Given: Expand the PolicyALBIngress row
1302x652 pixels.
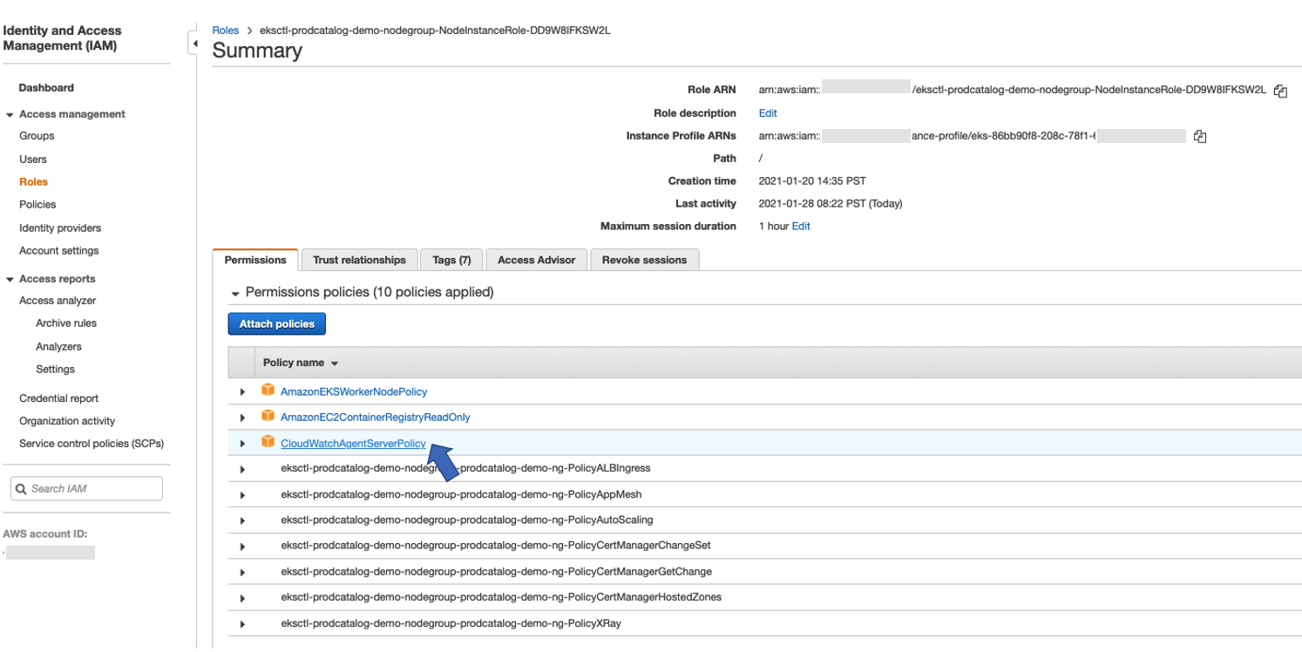Looking at the screenshot, I should (x=243, y=470).
